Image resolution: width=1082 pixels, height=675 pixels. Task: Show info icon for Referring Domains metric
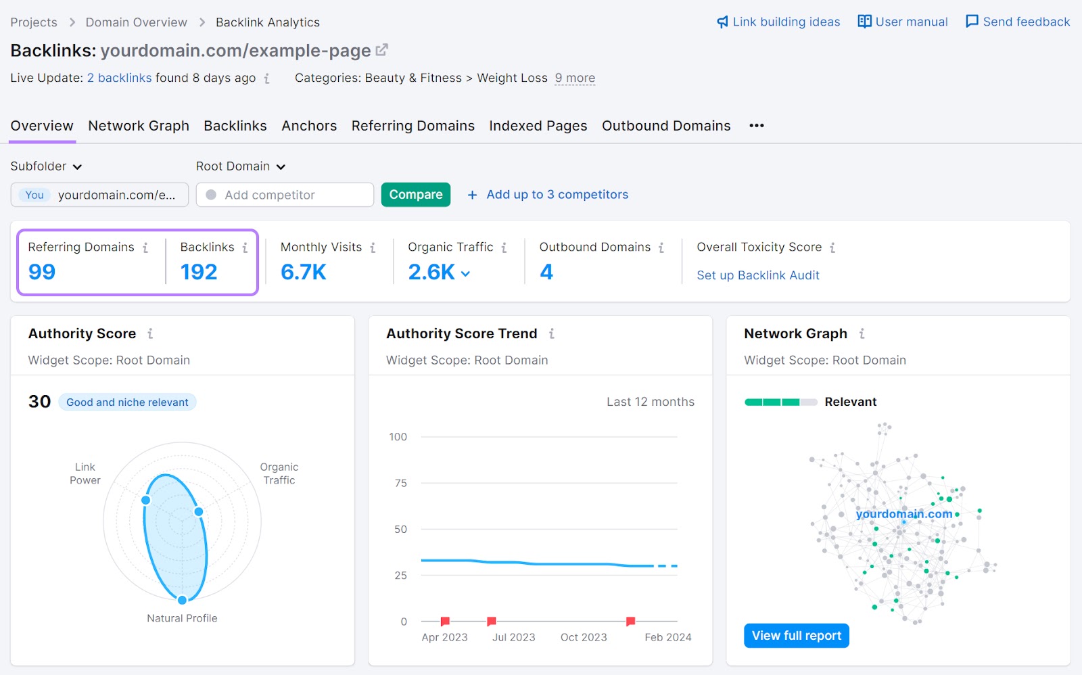145,248
